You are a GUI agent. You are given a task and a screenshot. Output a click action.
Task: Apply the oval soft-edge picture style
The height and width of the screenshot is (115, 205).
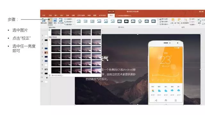tap(140, 21)
